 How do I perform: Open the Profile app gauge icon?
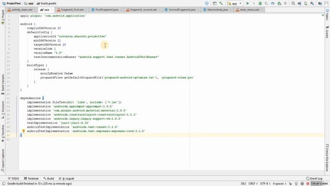click(273, 4)
